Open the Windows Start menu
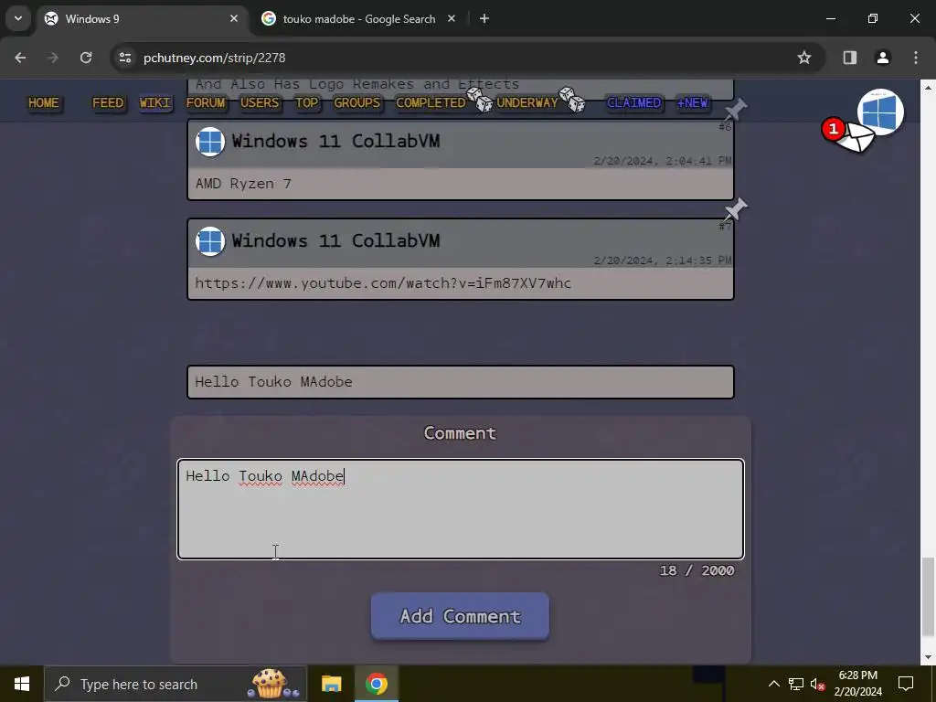 (x=22, y=684)
